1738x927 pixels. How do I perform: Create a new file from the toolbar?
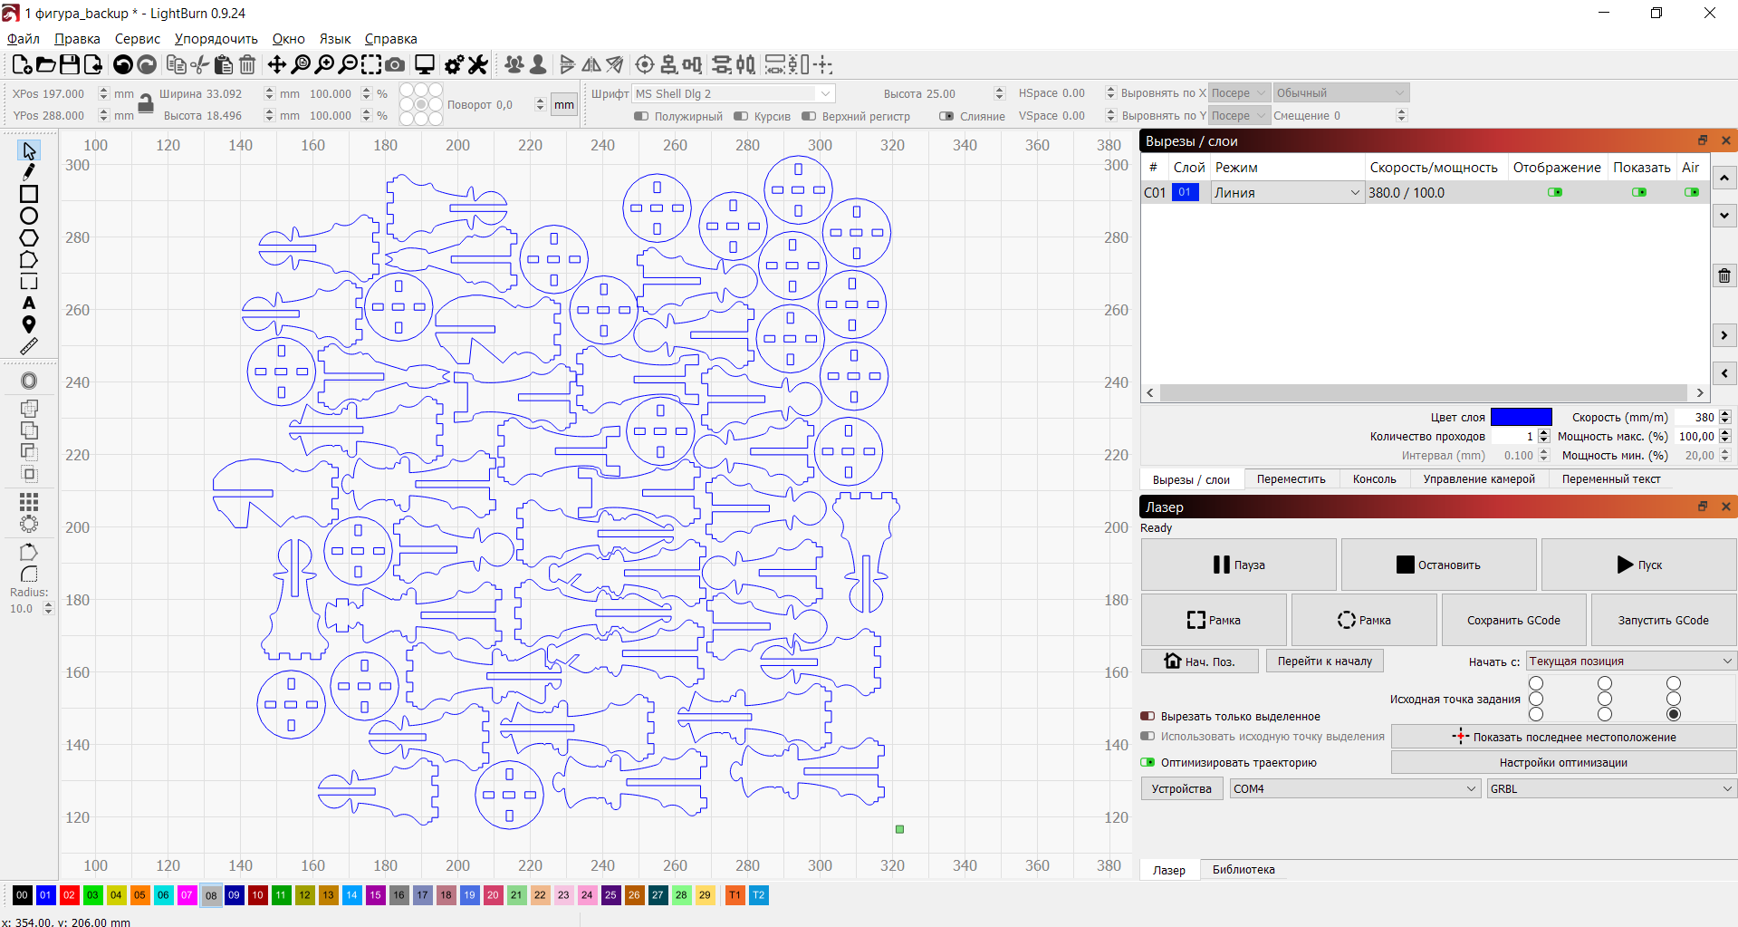click(22, 64)
